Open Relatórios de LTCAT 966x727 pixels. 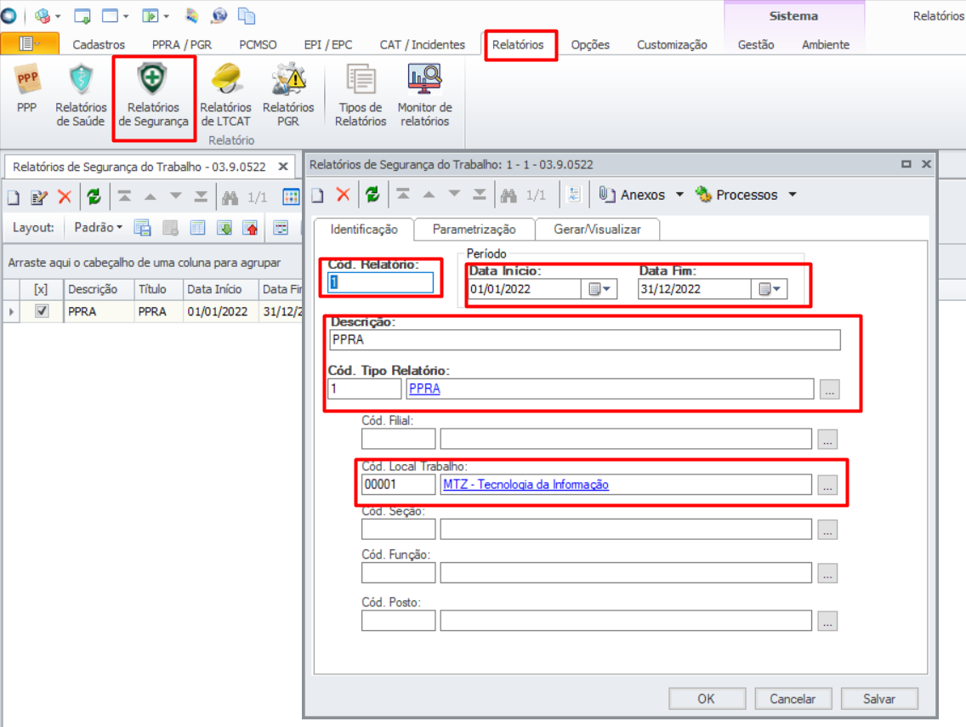click(x=225, y=95)
